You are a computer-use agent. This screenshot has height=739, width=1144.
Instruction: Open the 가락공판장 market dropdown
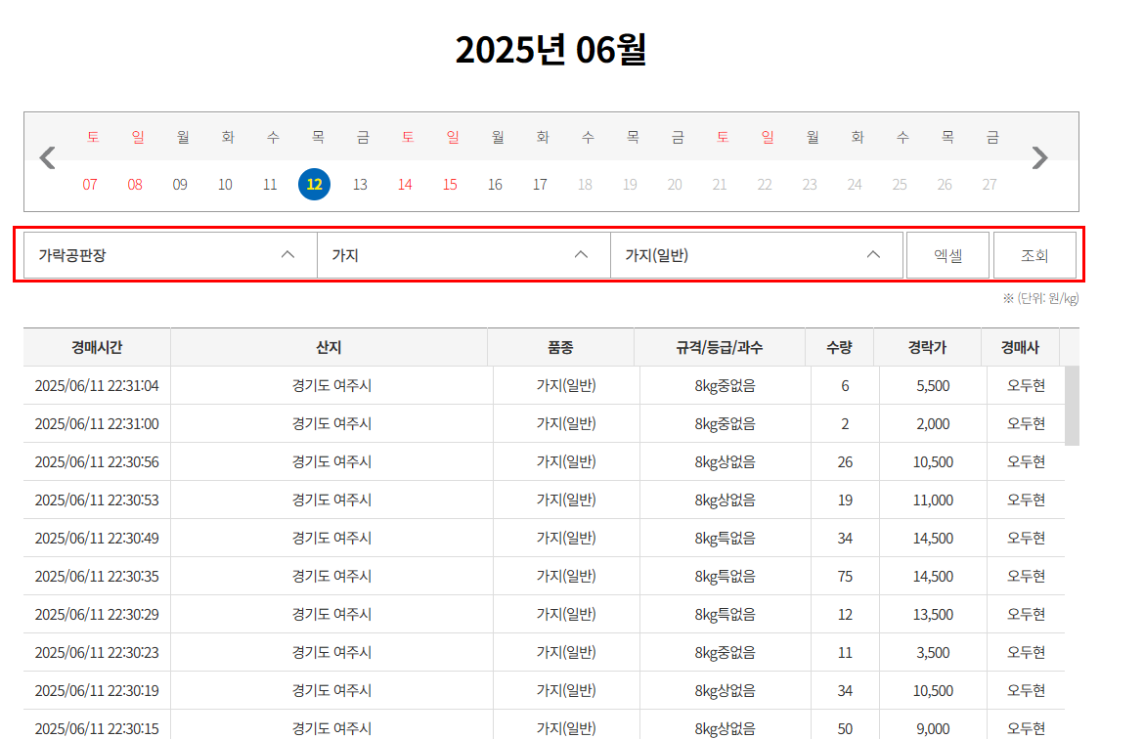point(171,255)
